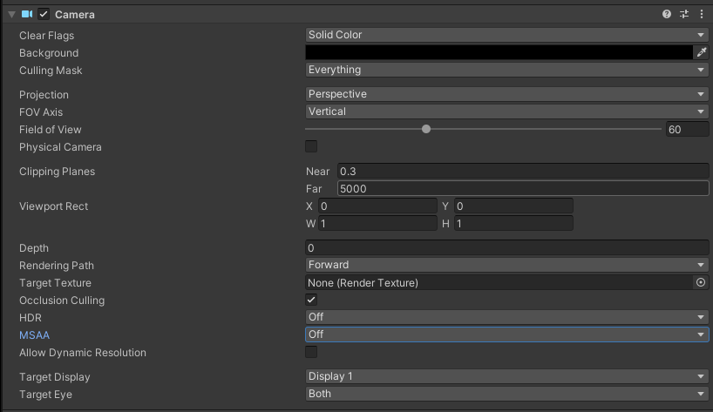The image size is (713, 412).
Task: Click the Culling Mask property label
Action: pos(51,71)
